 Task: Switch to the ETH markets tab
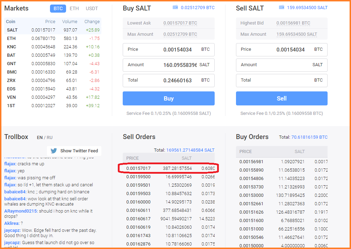[x=74, y=8]
